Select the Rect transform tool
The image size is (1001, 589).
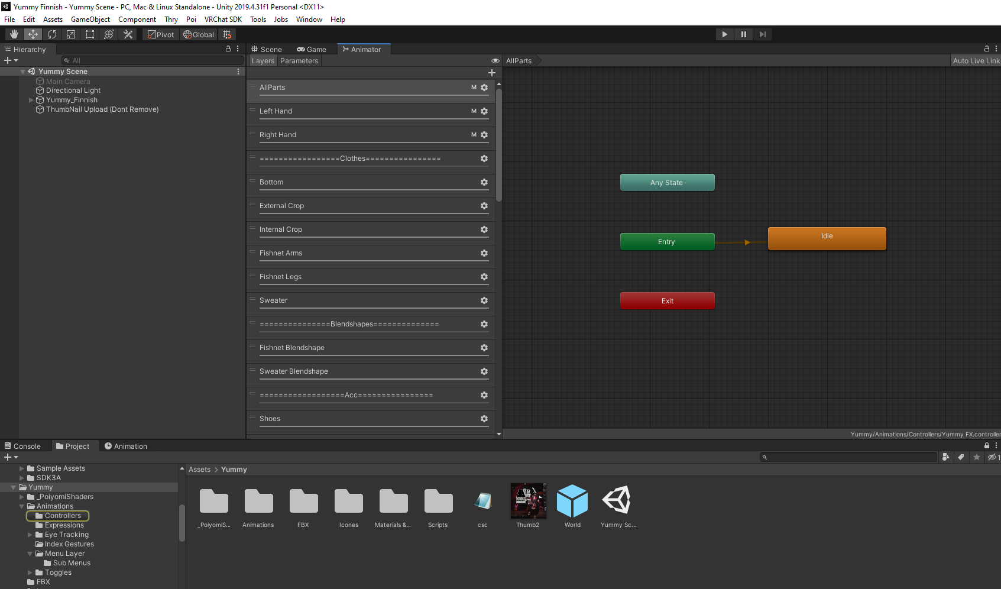pyautogui.click(x=89, y=34)
